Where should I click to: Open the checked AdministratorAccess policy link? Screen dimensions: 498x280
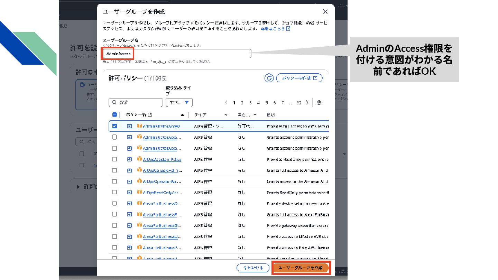[x=162, y=126]
